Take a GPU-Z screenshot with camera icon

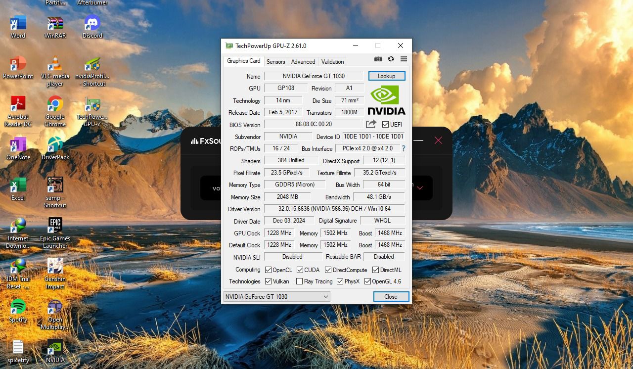coord(378,59)
